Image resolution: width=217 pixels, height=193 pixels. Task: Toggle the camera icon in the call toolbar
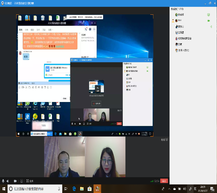(x=15, y=181)
